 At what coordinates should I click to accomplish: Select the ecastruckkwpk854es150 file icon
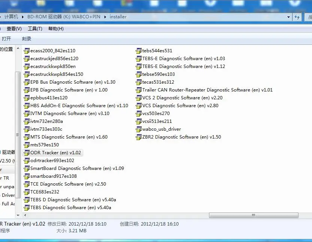coord(27,74)
